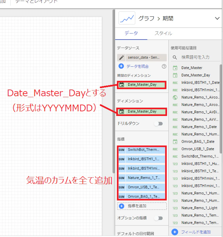Switch to the スタイル tab
Viewport: 223px width, 237px height.
[163, 34]
